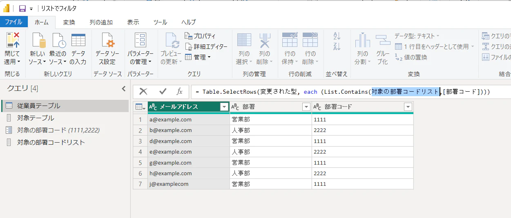The image size is (511, 218).
Task: Click 閉じて適用 icon
Action: pyautogui.click(x=12, y=41)
